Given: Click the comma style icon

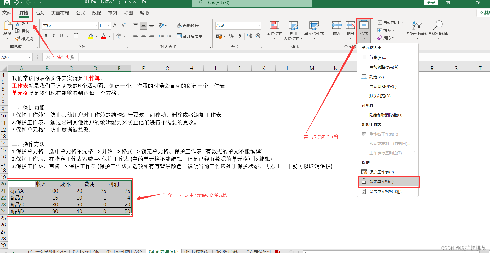Looking at the screenshot, I should (x=240, y=36).
